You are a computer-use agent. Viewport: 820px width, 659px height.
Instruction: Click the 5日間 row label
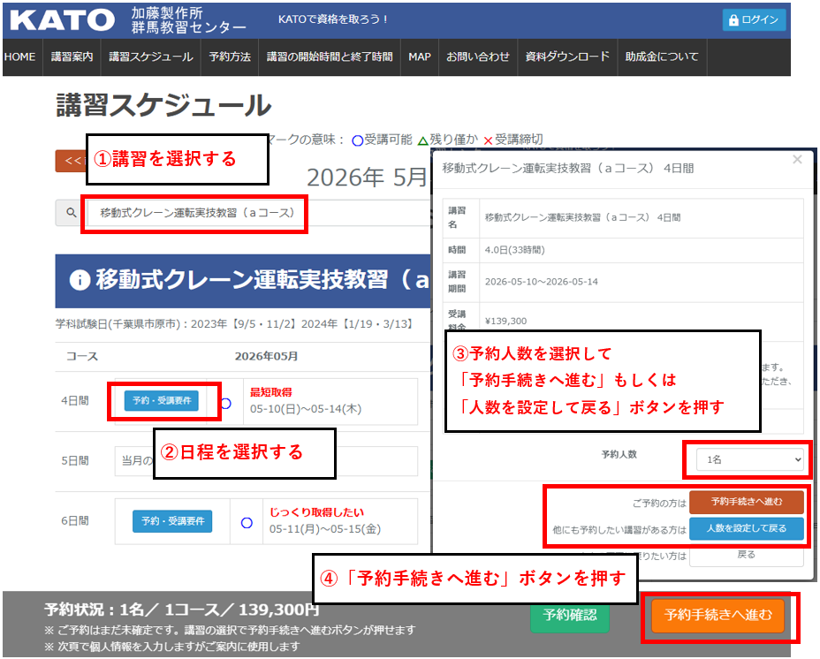[x=75, y=461]
